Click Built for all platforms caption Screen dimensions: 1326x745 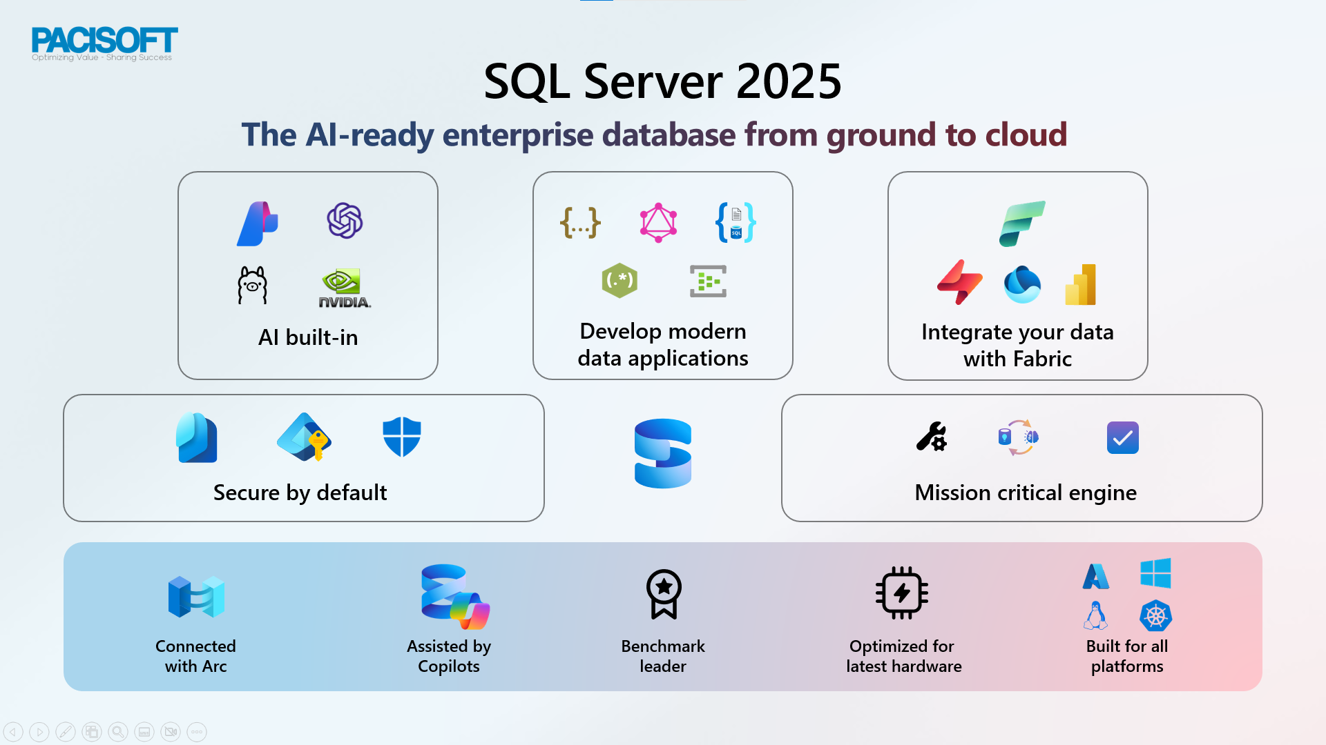1127,656
